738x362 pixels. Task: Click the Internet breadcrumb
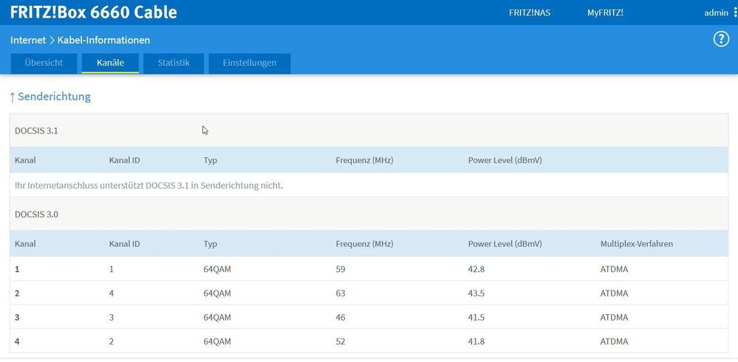click(27, 40)
